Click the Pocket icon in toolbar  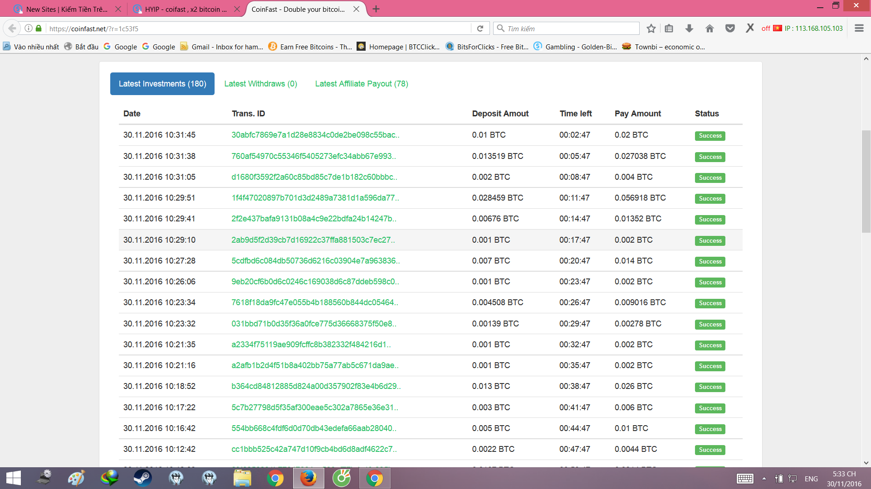[730, 29]
